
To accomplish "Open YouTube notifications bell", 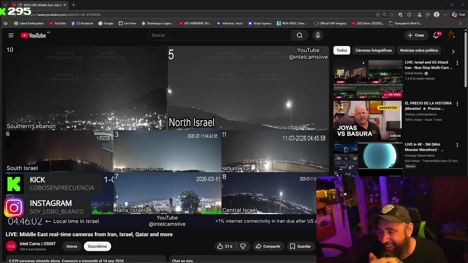I will coord(436,35).
